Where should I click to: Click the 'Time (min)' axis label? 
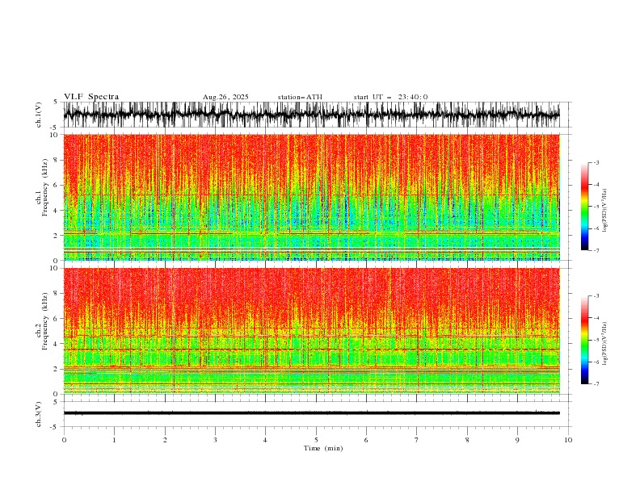click(323, 448)
